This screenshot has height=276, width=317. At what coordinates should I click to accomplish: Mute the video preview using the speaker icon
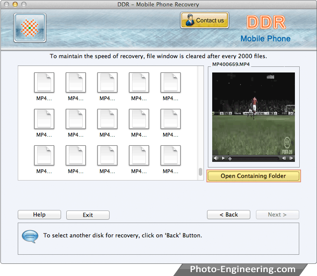click(x=216, y=158)
